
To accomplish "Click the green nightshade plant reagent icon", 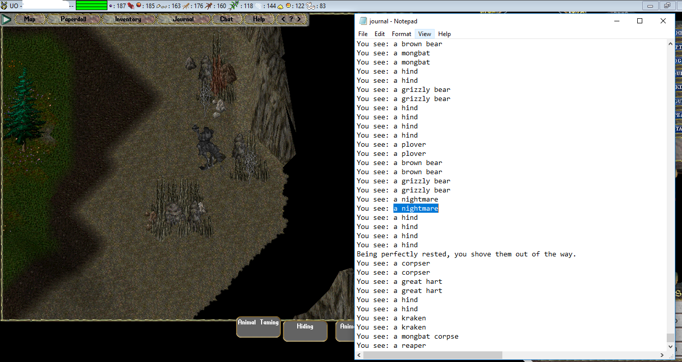I will point(233,6).
